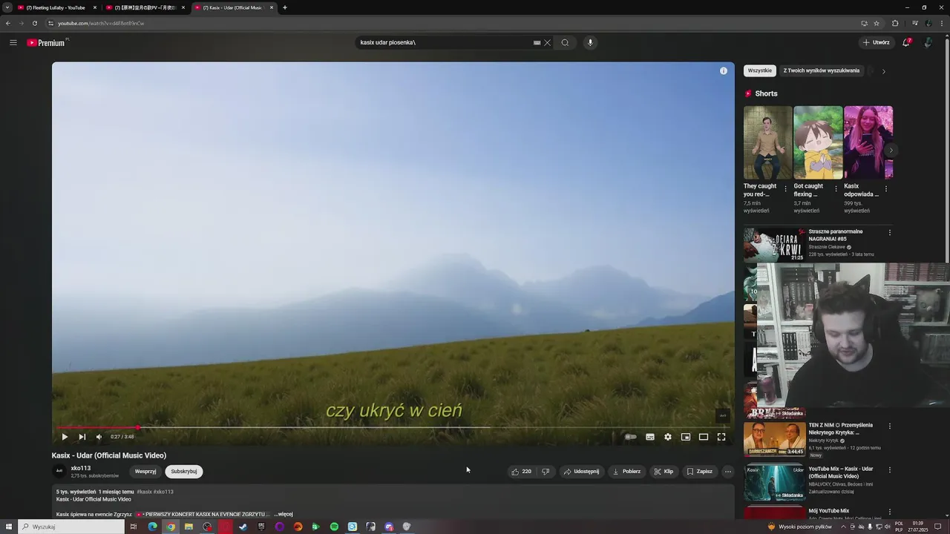Open Chrome three-dot menu
The width and height of the screenshot is (950, 534).
(x=941, y=23)
